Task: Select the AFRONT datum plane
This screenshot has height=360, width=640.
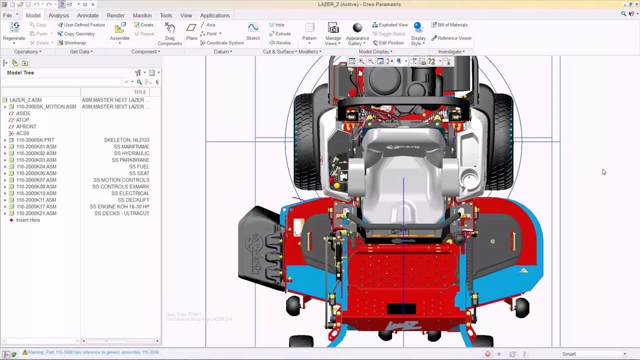Action: pos(26,127)
